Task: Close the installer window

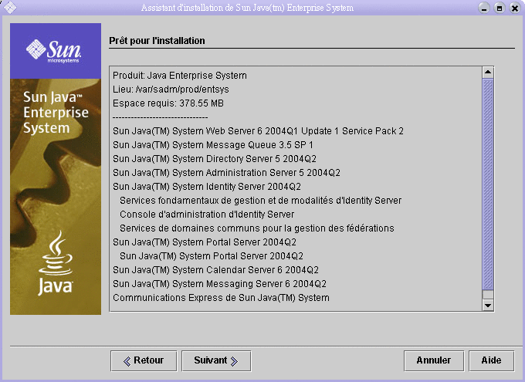Action: 515,8
